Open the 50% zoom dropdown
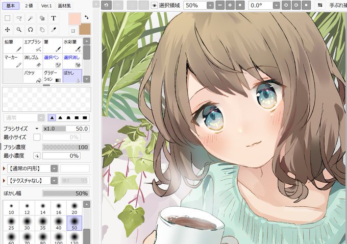The height and width of the screenshot is (244, 347). click(x=210, y=5)
